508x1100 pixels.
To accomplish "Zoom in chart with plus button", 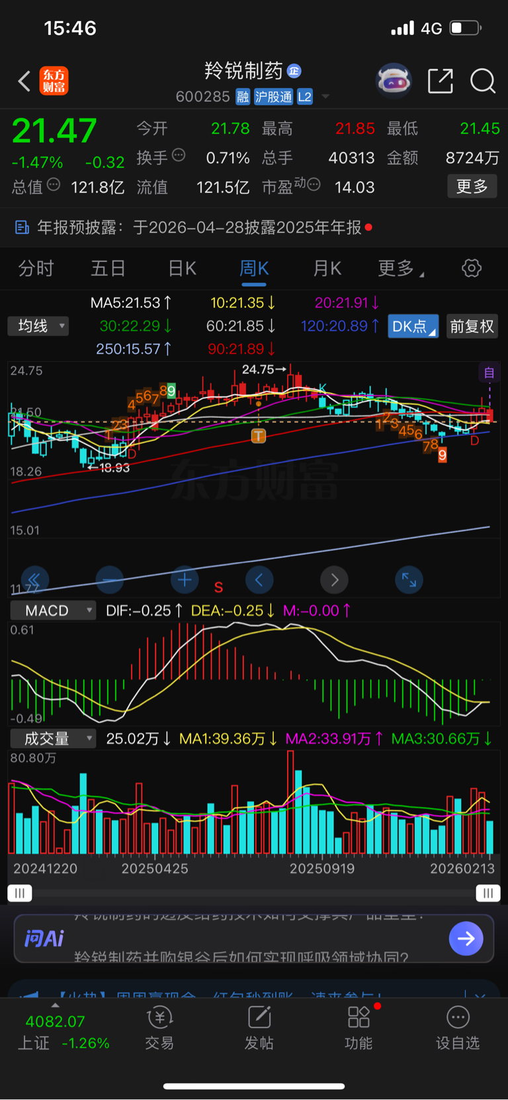I will click(185, 580).
